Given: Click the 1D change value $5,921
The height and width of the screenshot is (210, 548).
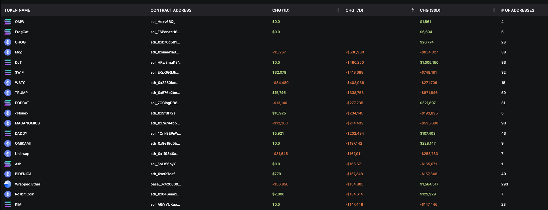Looking at the screenshot, I should (x=278, y=133).
